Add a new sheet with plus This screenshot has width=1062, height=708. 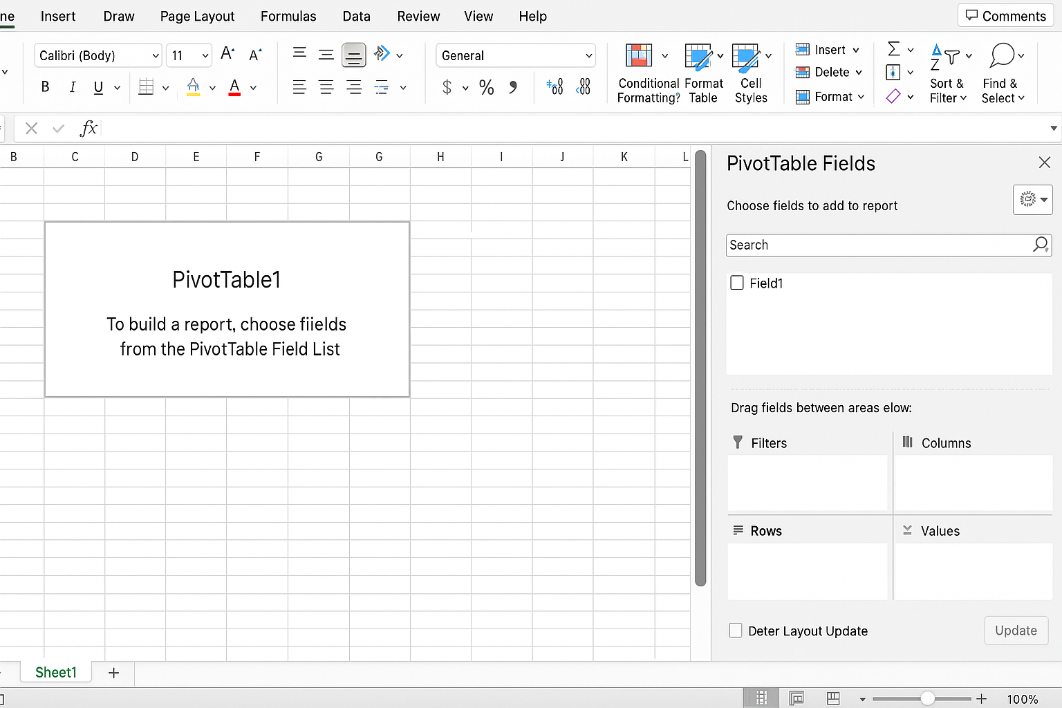pos(114,673)
